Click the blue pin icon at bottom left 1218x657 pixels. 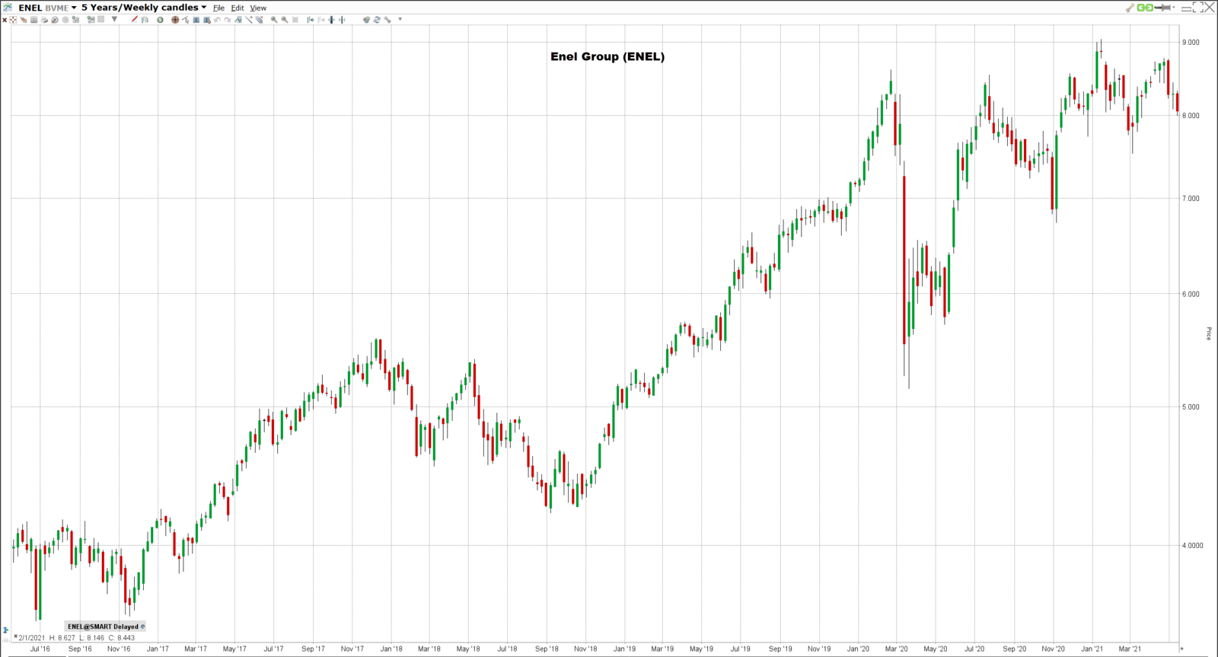6,630
